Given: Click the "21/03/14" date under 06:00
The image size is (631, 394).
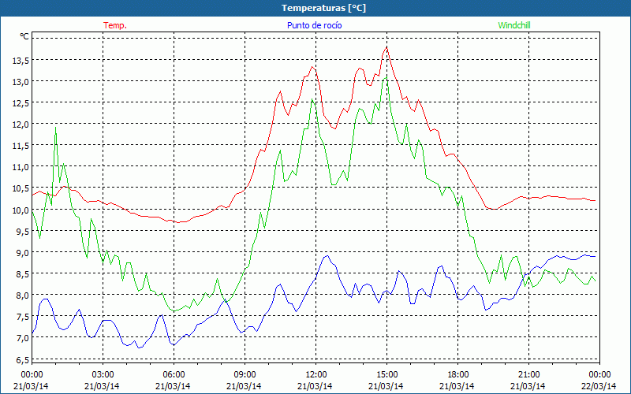Looking at the screenshot, I should point(173,386).
